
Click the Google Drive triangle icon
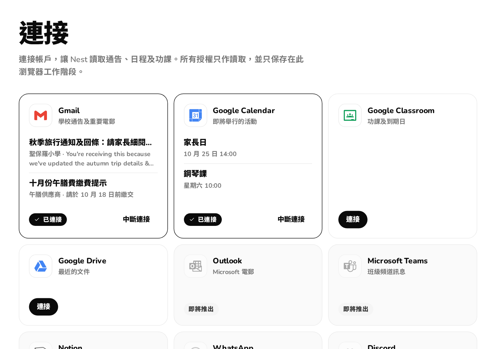pyautogui.click(x=40, y=266)
